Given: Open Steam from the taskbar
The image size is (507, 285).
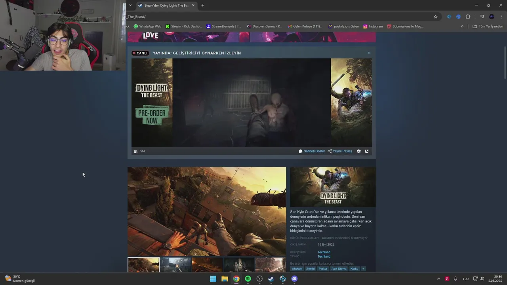Looking at the screenshot, I should [271, 279].
